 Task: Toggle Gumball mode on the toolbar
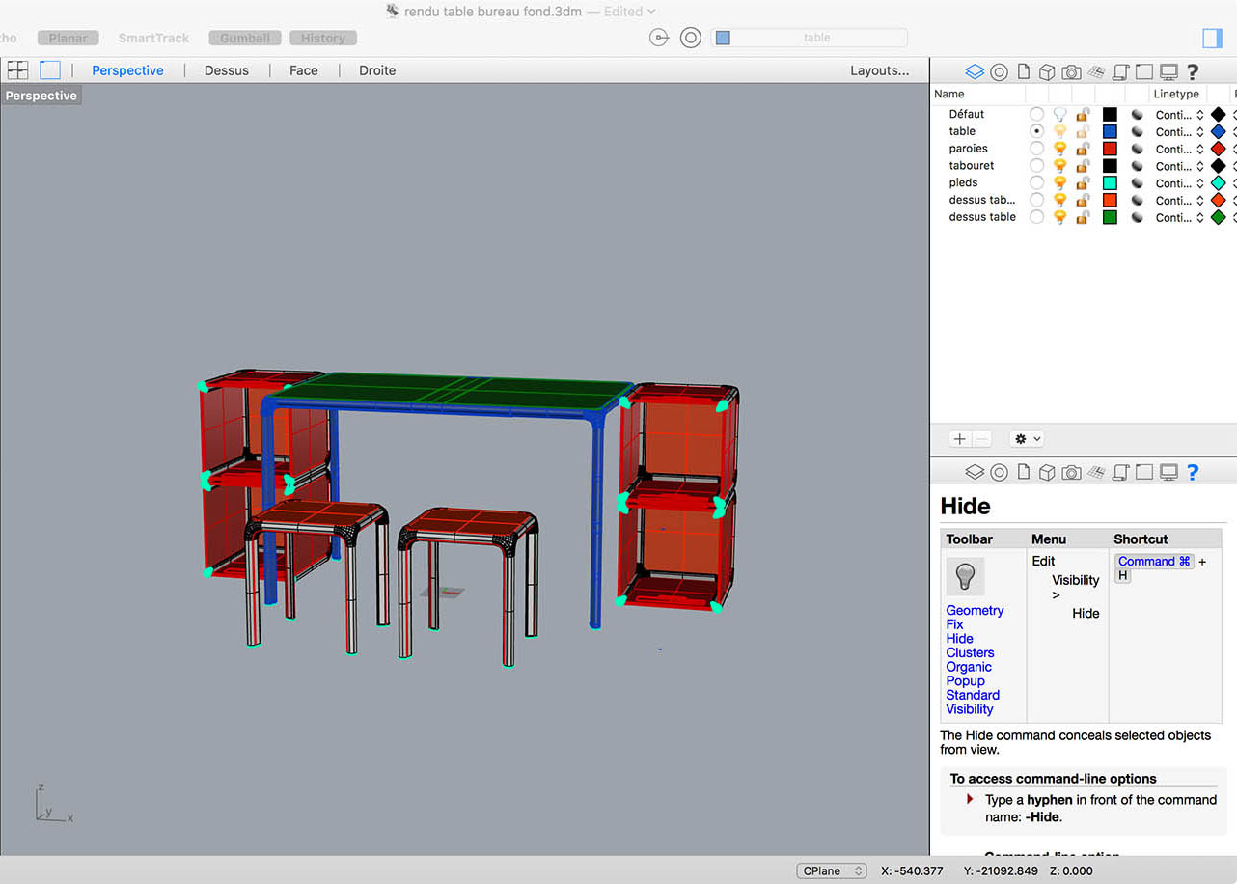(245, 38)
